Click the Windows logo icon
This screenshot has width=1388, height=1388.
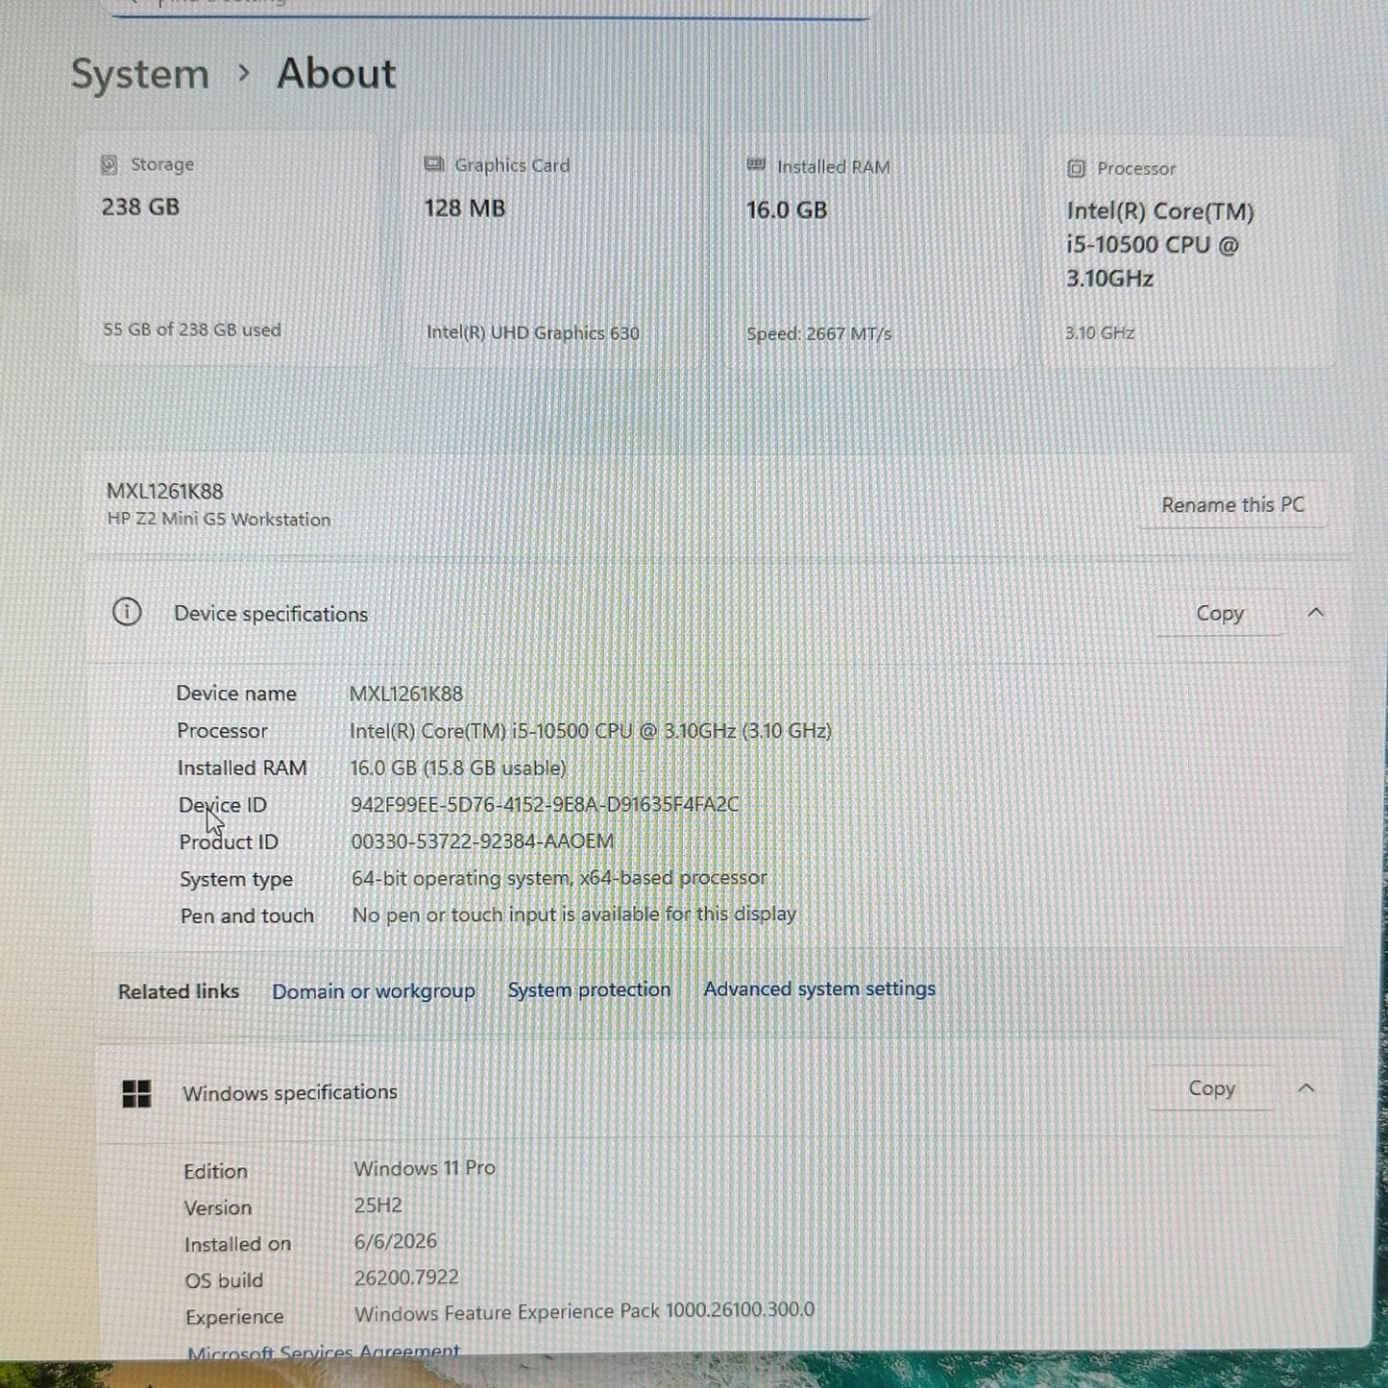[x=136, y=1093]
